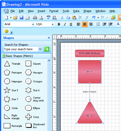The width and height of the screenshot is (121, 131).
Task: Toggle the highlighted Align Center button
Action: [x=85, y=24]
